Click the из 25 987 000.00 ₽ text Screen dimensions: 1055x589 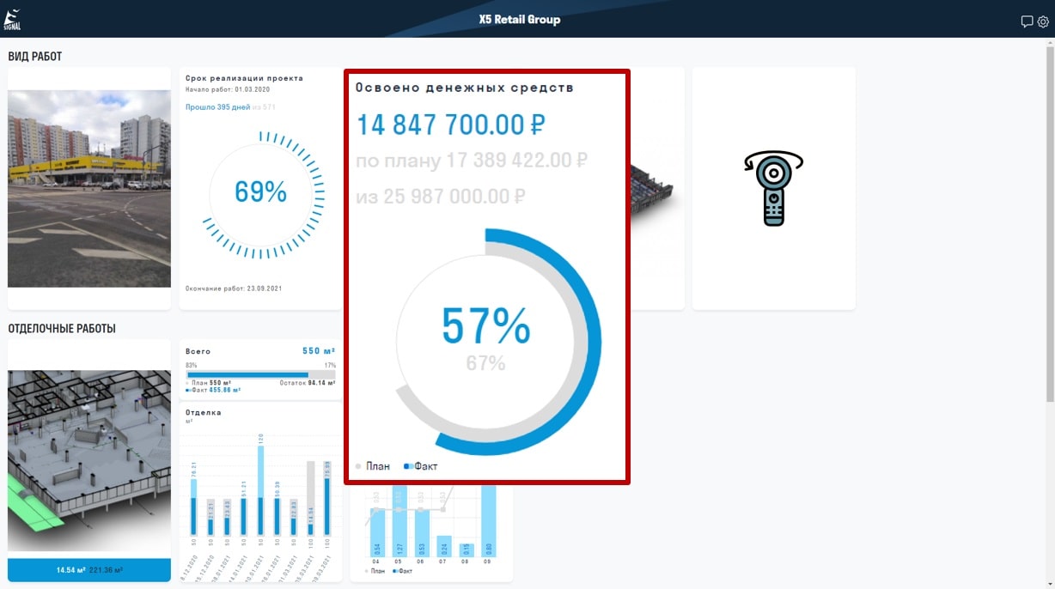441,197
